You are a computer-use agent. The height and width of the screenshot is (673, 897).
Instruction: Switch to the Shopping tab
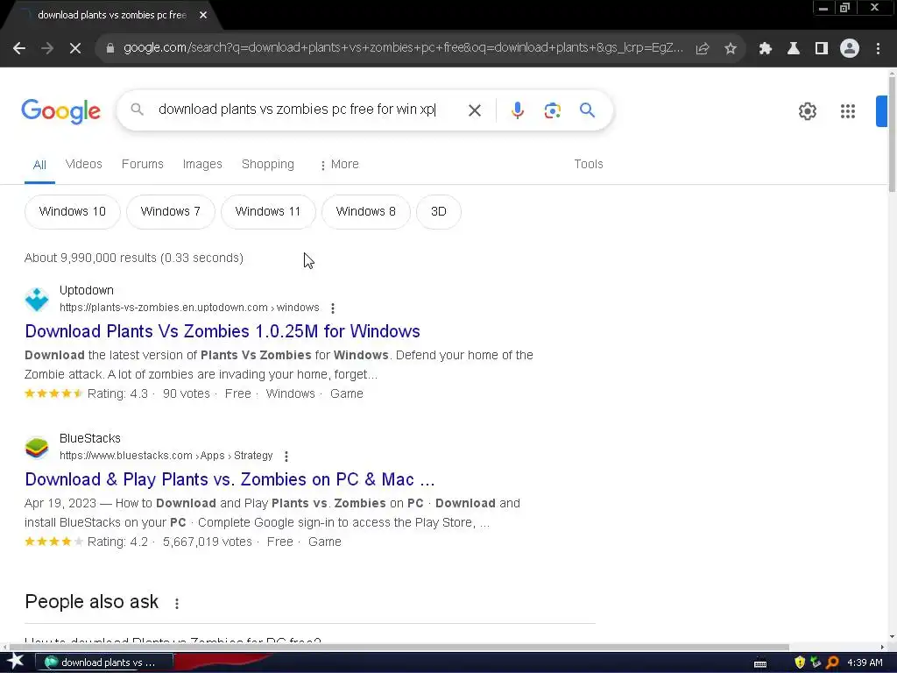coord(268,164)
